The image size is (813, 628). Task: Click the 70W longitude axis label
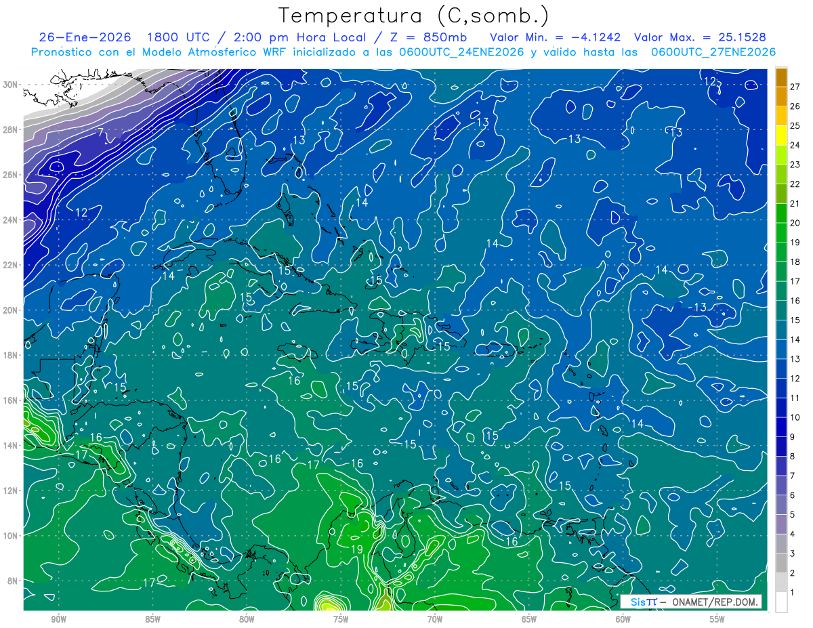[435, 620]
